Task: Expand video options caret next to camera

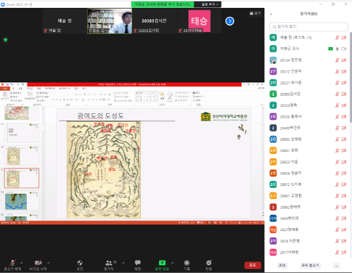Action: pos(48,263)
